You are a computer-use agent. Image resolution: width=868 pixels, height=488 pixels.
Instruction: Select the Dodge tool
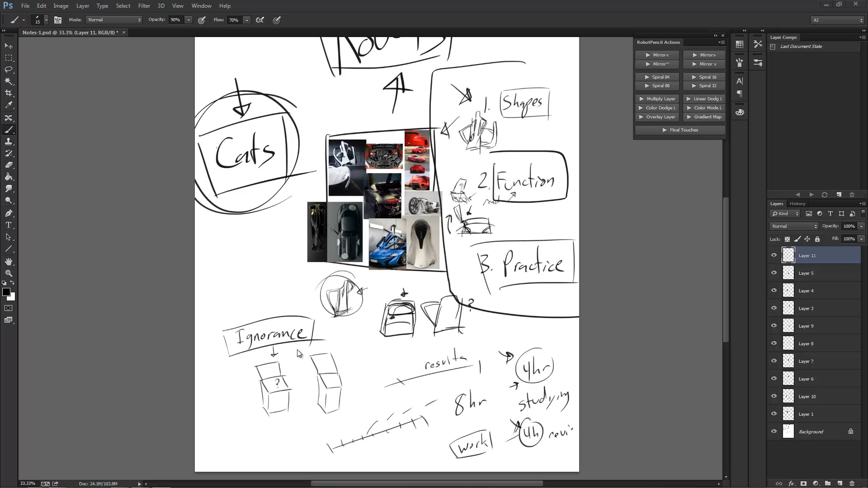click(x=9, y=200)
